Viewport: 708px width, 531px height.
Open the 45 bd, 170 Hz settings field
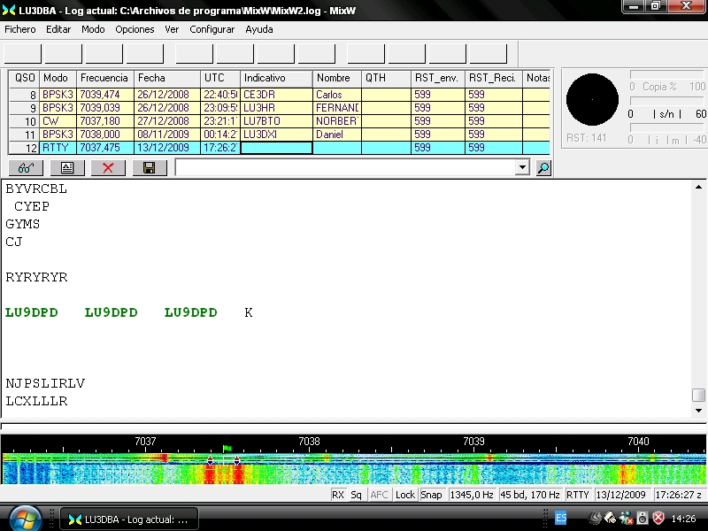coord(530,495)
